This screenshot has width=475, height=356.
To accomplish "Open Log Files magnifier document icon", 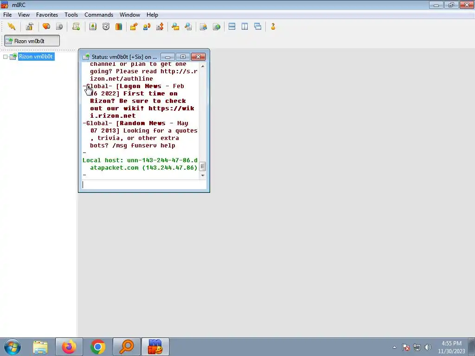I will pyautogui.click(x=188, y=26).
